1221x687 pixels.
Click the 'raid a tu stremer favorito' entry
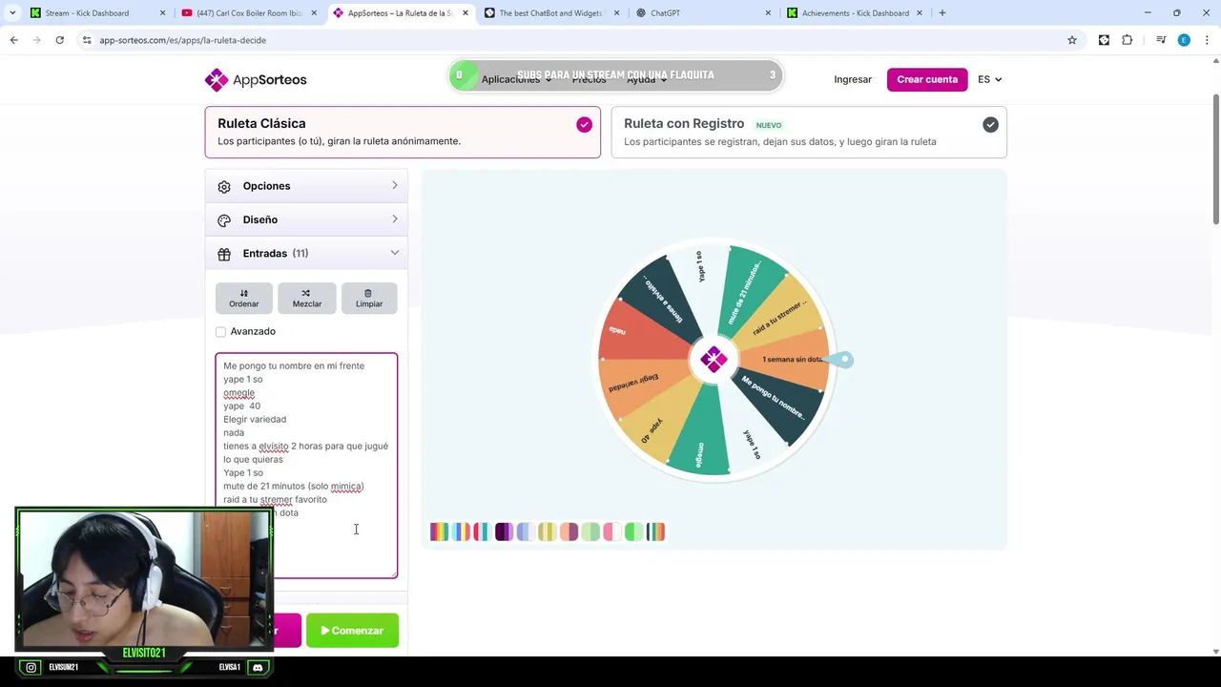pos(275,499)
